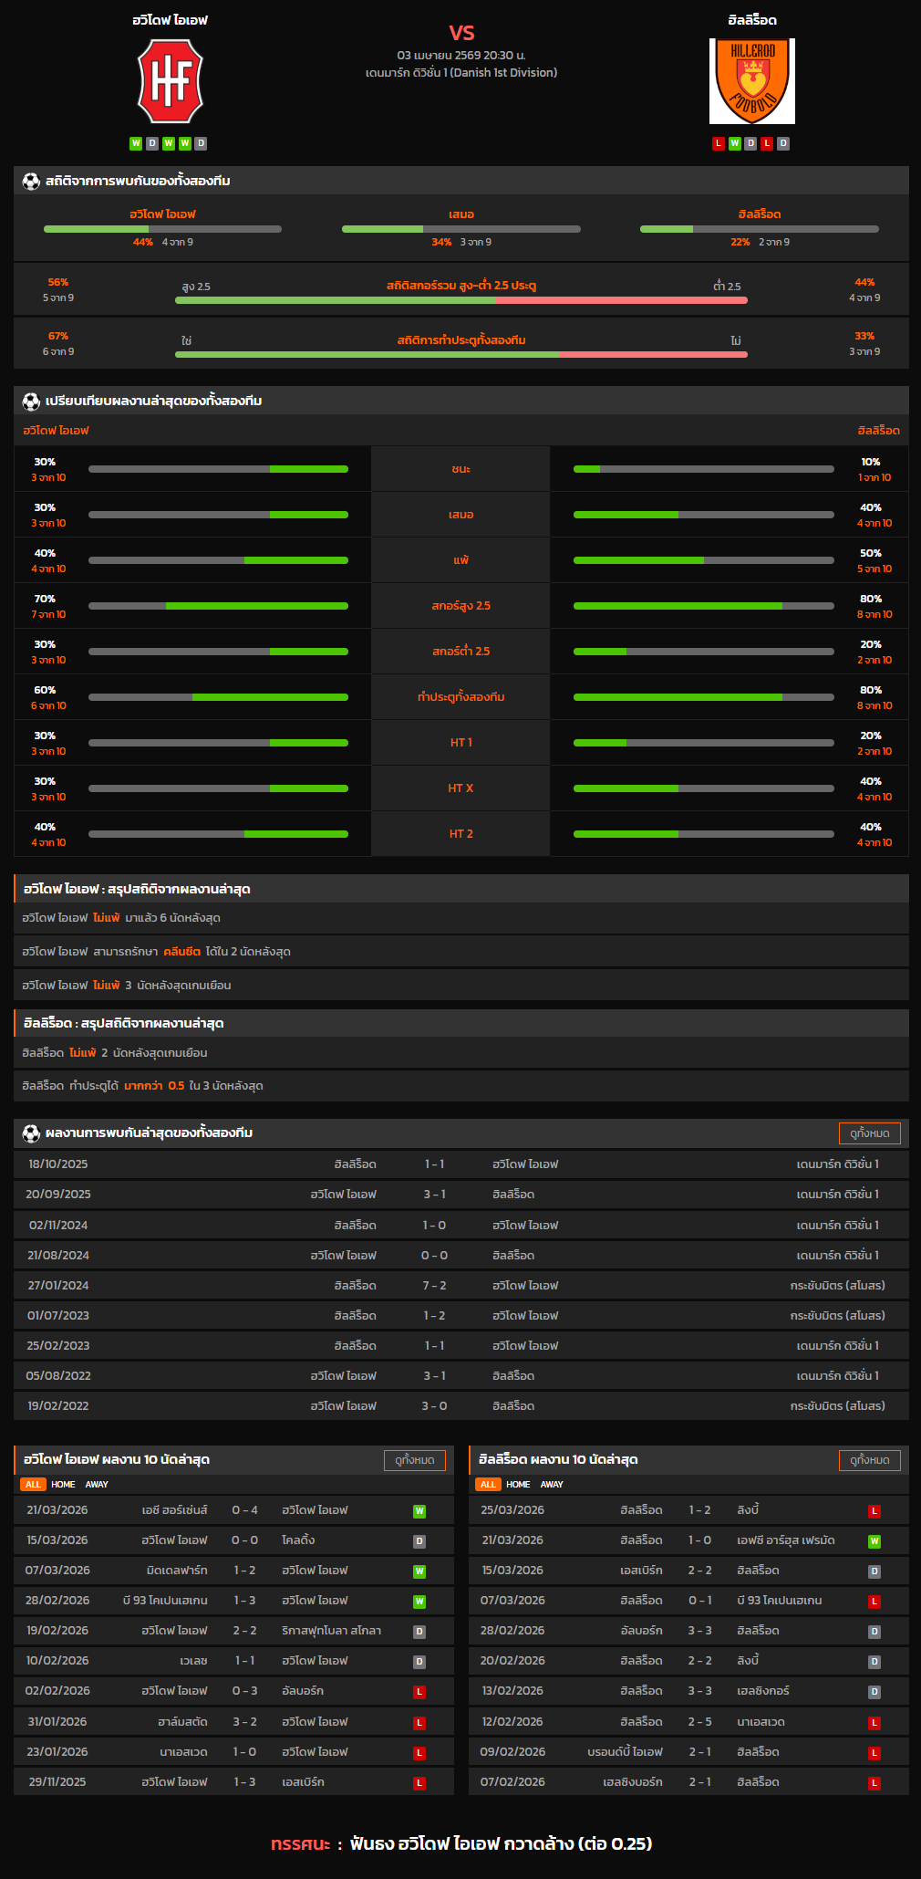921x1879 pixels.
Task: Switch to HOME tab in Hvidovre last 10
Action: click(63, 1484)
